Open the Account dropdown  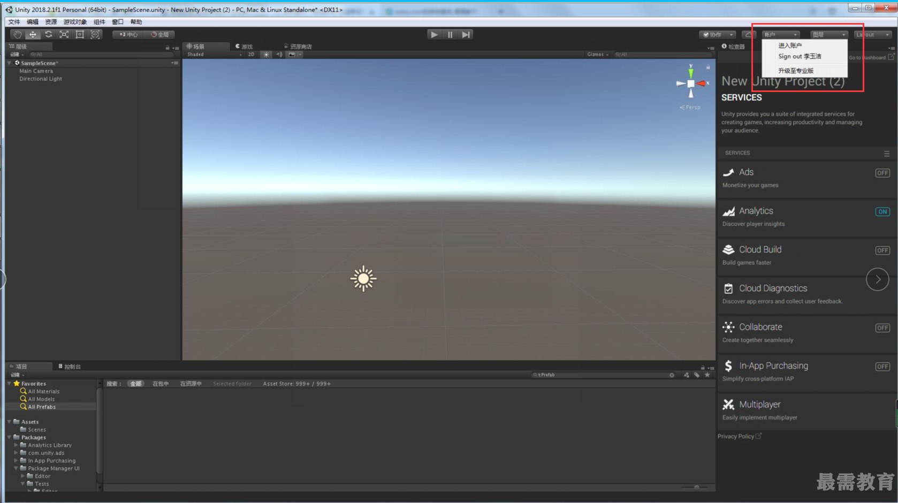[x=780, y=34]
